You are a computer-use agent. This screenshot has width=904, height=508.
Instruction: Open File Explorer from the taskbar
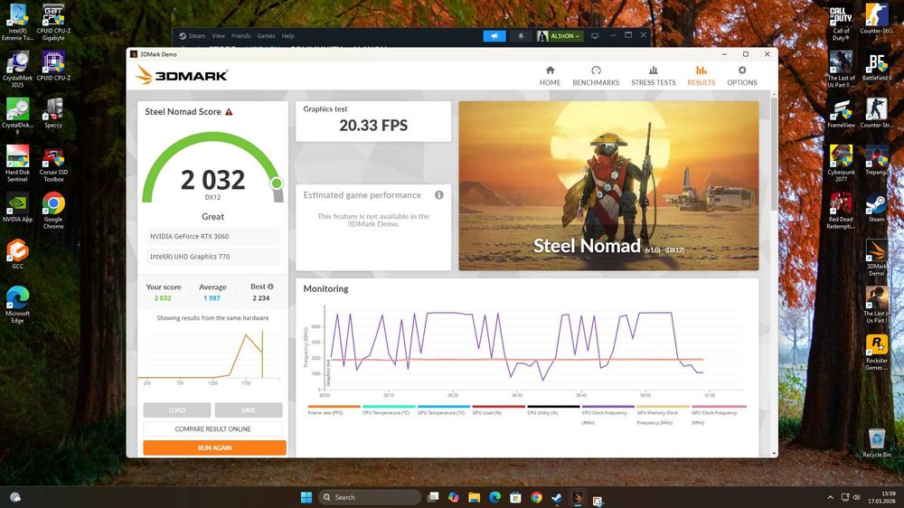474,497
